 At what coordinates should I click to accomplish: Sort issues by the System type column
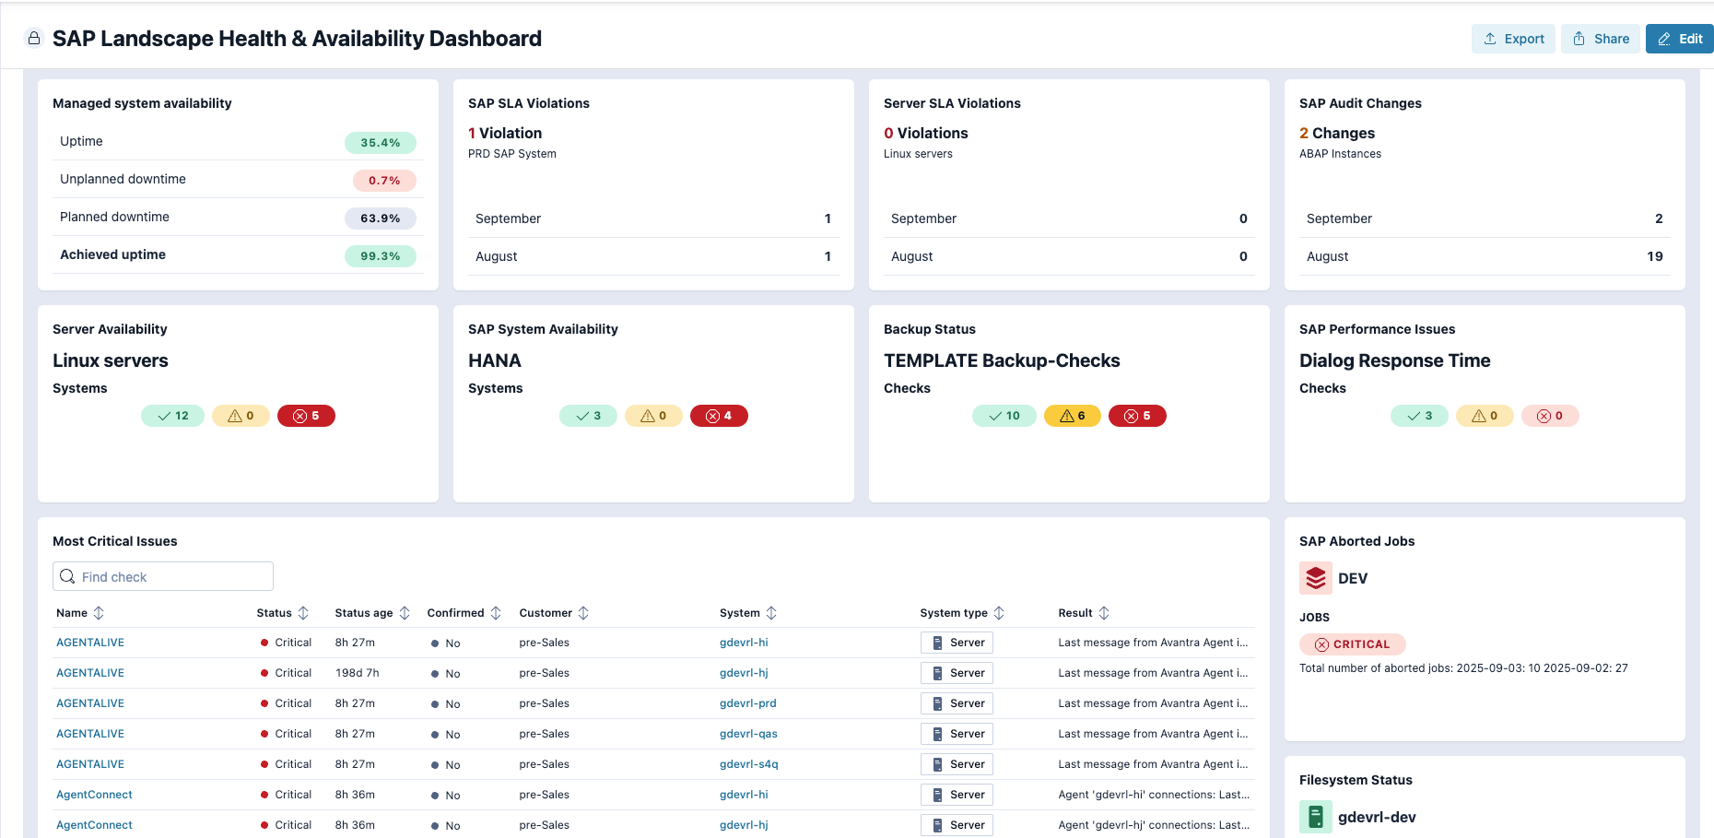[999, 613]
